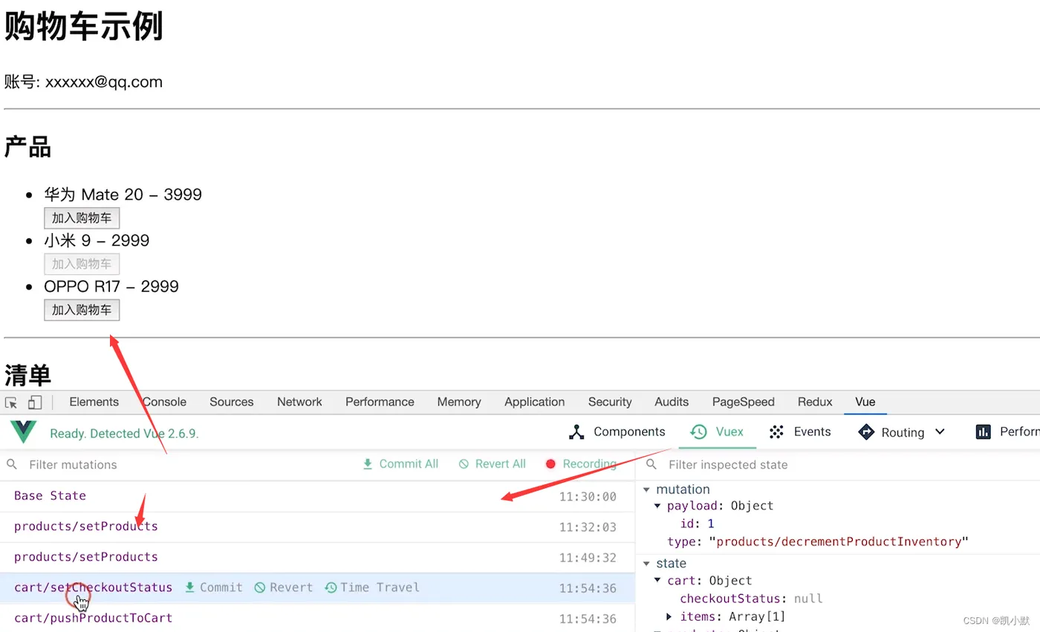Image resolution: width=1040 pixels, height=632 pixels.
Task: Revert the cart/setCheckoutStatus mutation
Action: (x=284, y=587)
